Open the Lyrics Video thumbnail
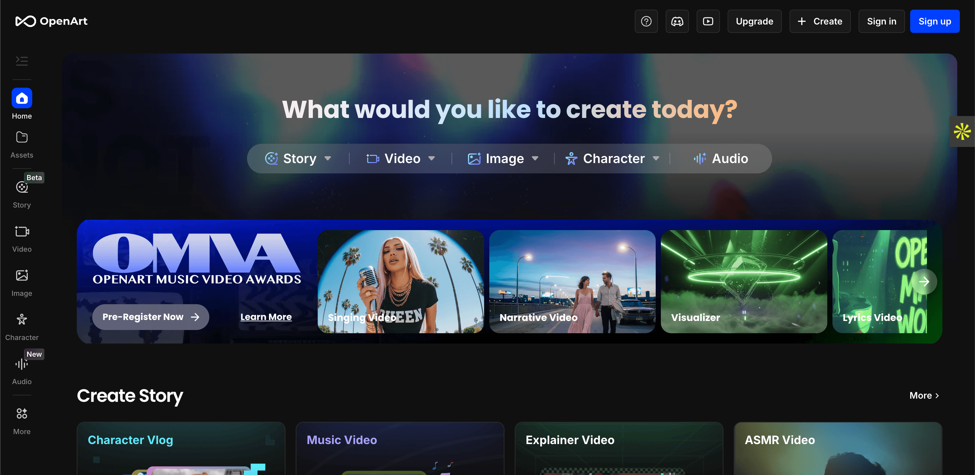The image size is (975, 475). pyautogui.click(x=880, y=281)
